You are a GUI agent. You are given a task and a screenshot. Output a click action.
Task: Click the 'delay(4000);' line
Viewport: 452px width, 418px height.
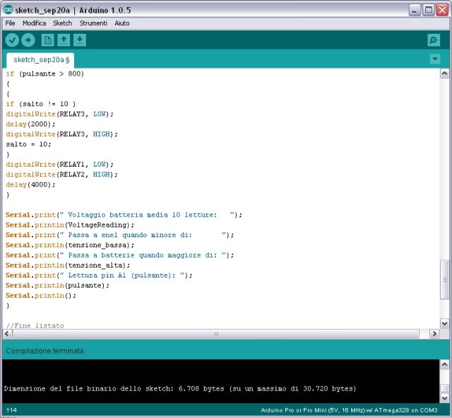coord(30,185)
